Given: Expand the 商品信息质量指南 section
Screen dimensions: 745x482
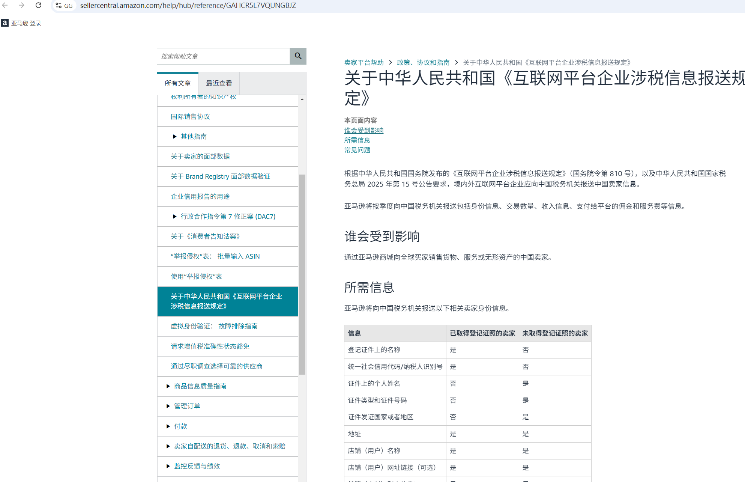Looking at the screenshot, I should [x=168, y=386].
